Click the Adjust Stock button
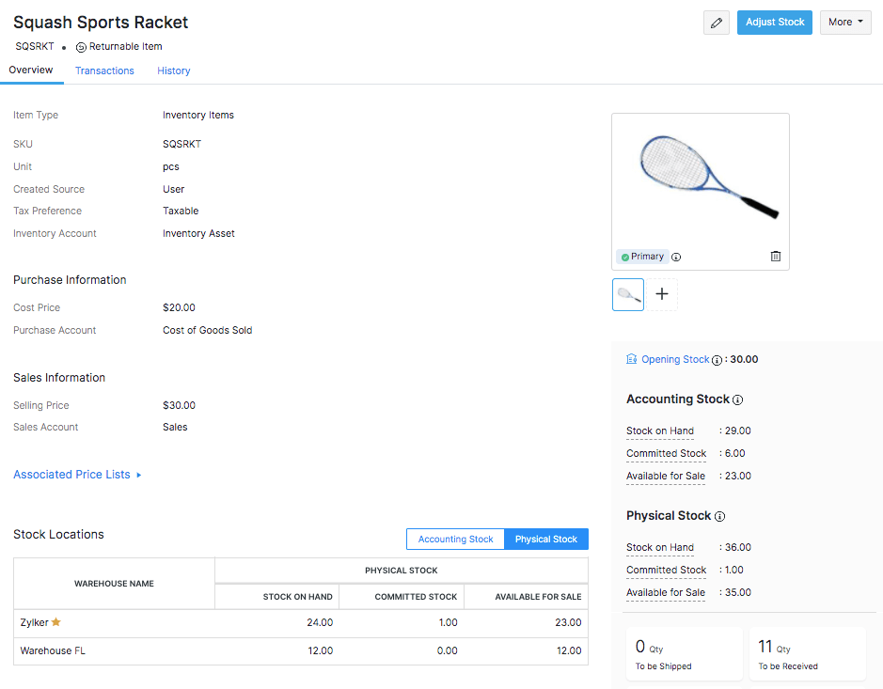 point(774,23)
